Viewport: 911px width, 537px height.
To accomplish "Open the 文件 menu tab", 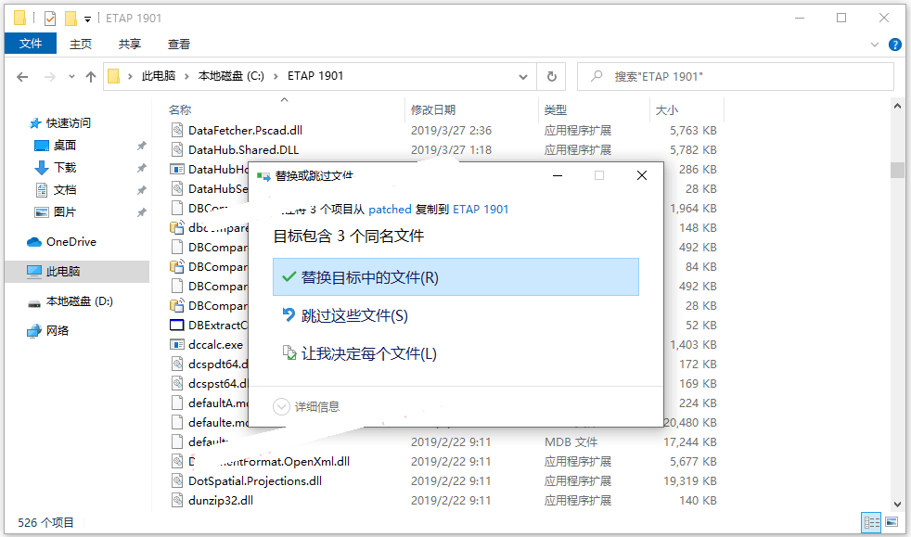I will click(x=31, y=44).
